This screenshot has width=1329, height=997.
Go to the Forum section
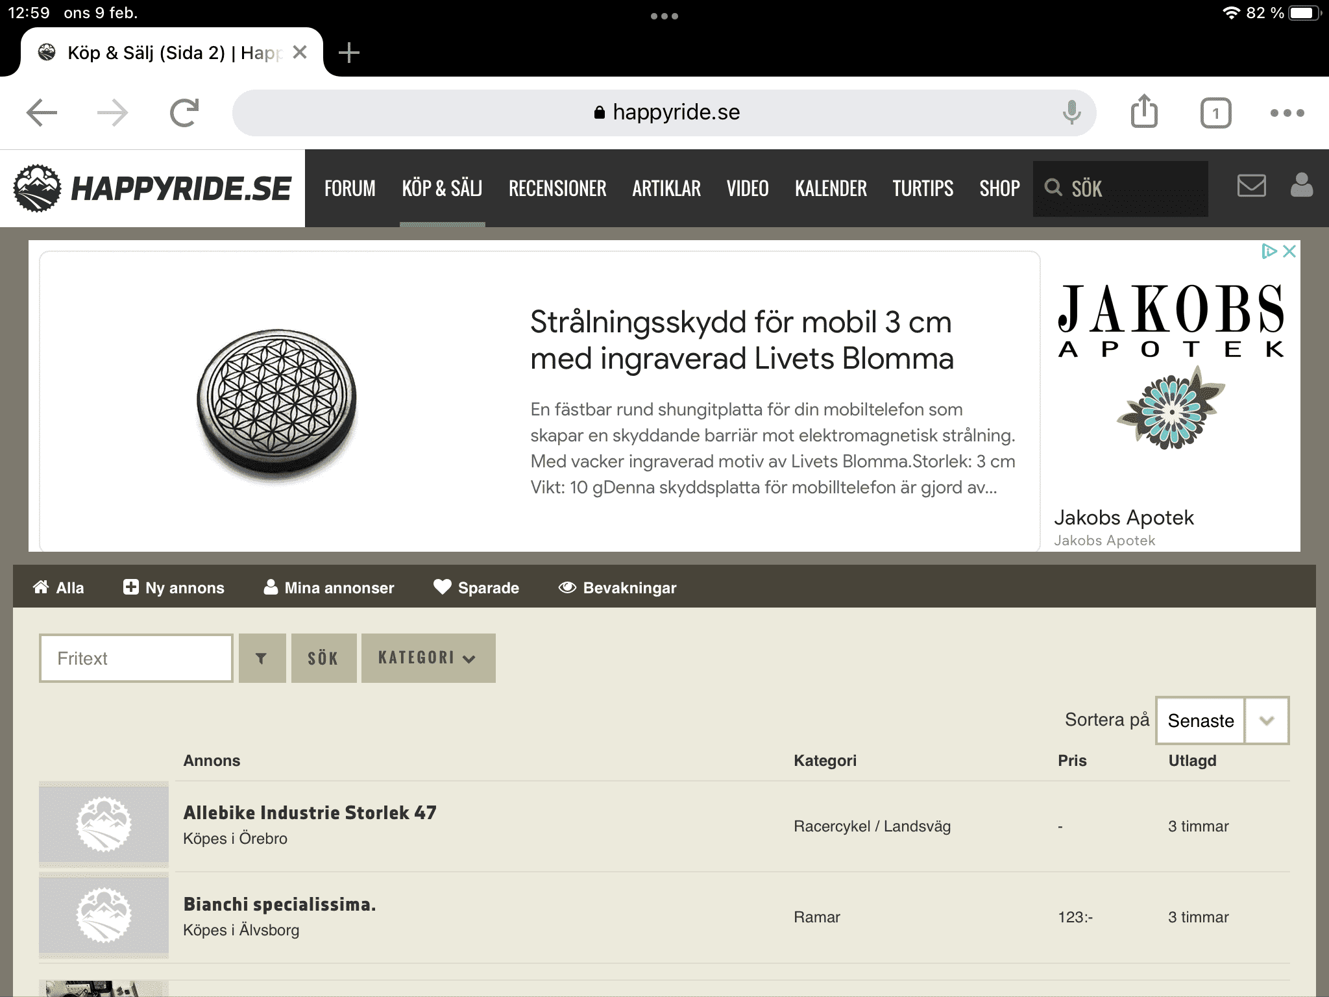[x=350, y=189]
